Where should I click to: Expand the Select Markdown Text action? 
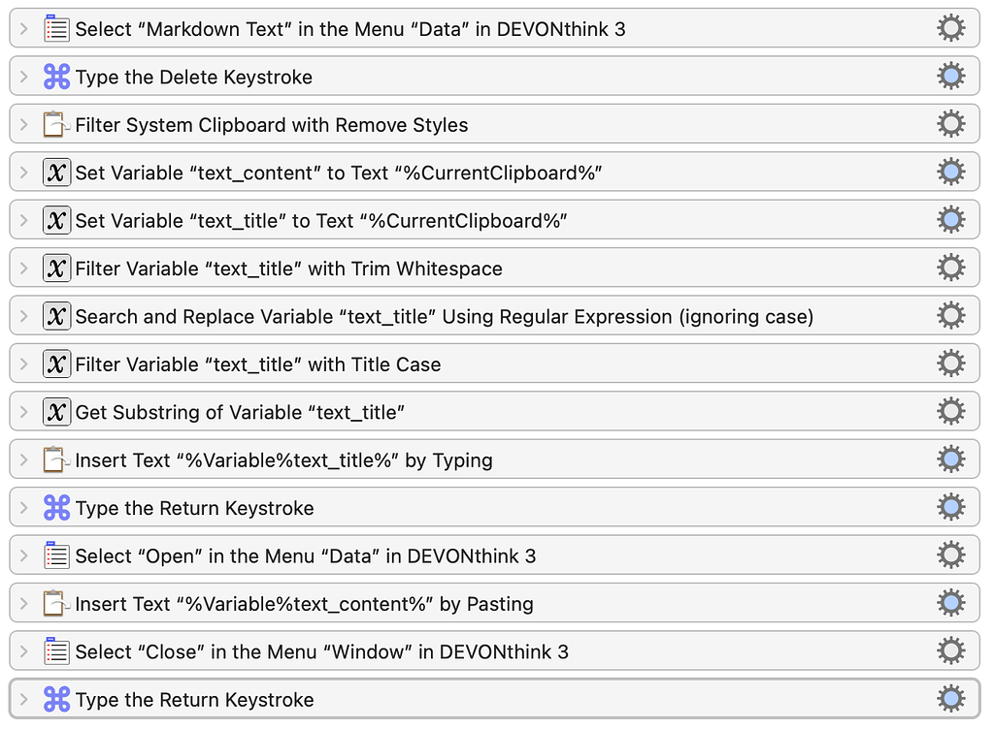[23, 28]
